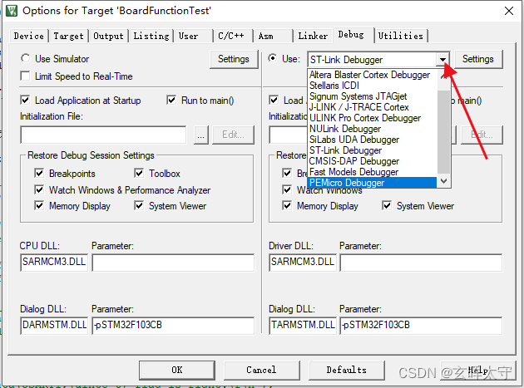Click the Help button
The height and width of the screenshot is (388, 524).
[x=478, y=370]
